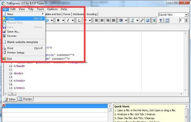191x122 pixels.
Task: Click the Quick Start heading text
Action: pos(122,107)
